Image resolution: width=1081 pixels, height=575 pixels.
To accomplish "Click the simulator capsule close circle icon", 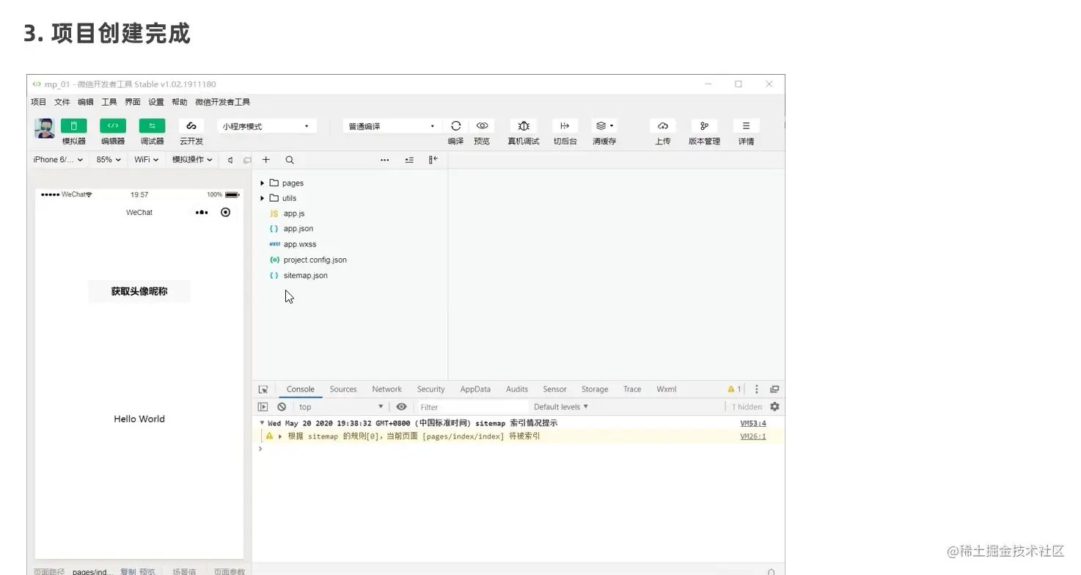I will (225, 213).
